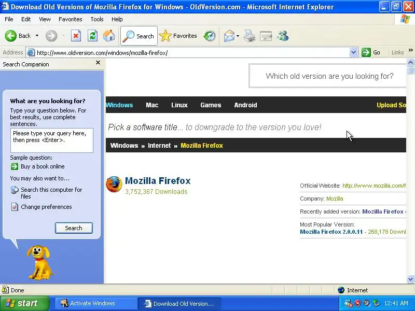Screen dimensions: 415x311
Task: Open the Help menu
Action: [x=117, y=19]
